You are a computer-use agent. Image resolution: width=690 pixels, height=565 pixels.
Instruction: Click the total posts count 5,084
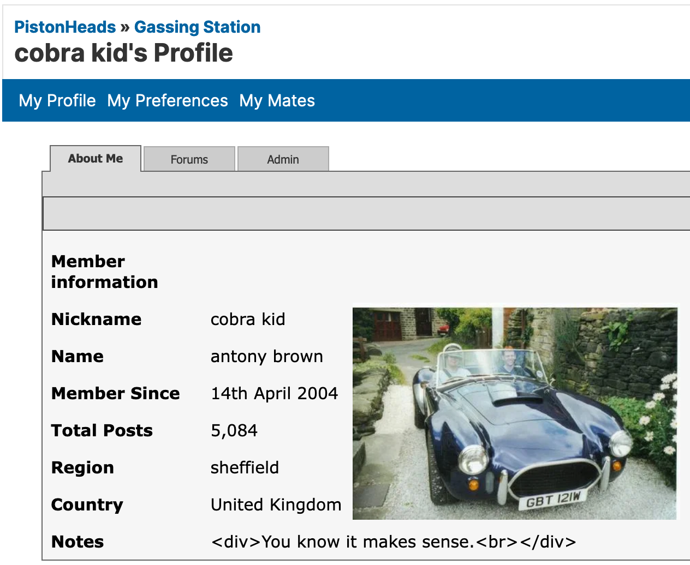tap(234, 430)
